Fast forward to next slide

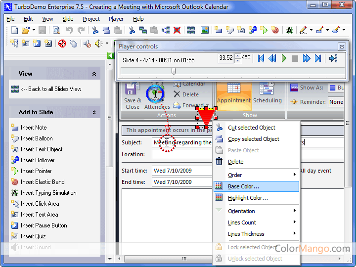coord(307,58)
